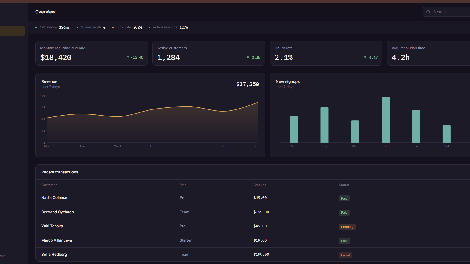Click the Starter plan cell

[x=185, y=240]
